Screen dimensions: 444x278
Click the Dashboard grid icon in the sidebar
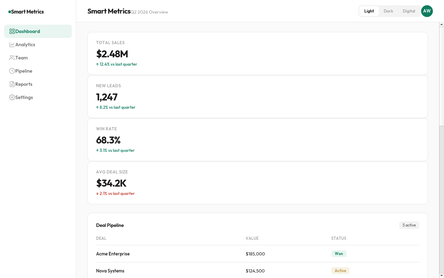click(11, 31)
